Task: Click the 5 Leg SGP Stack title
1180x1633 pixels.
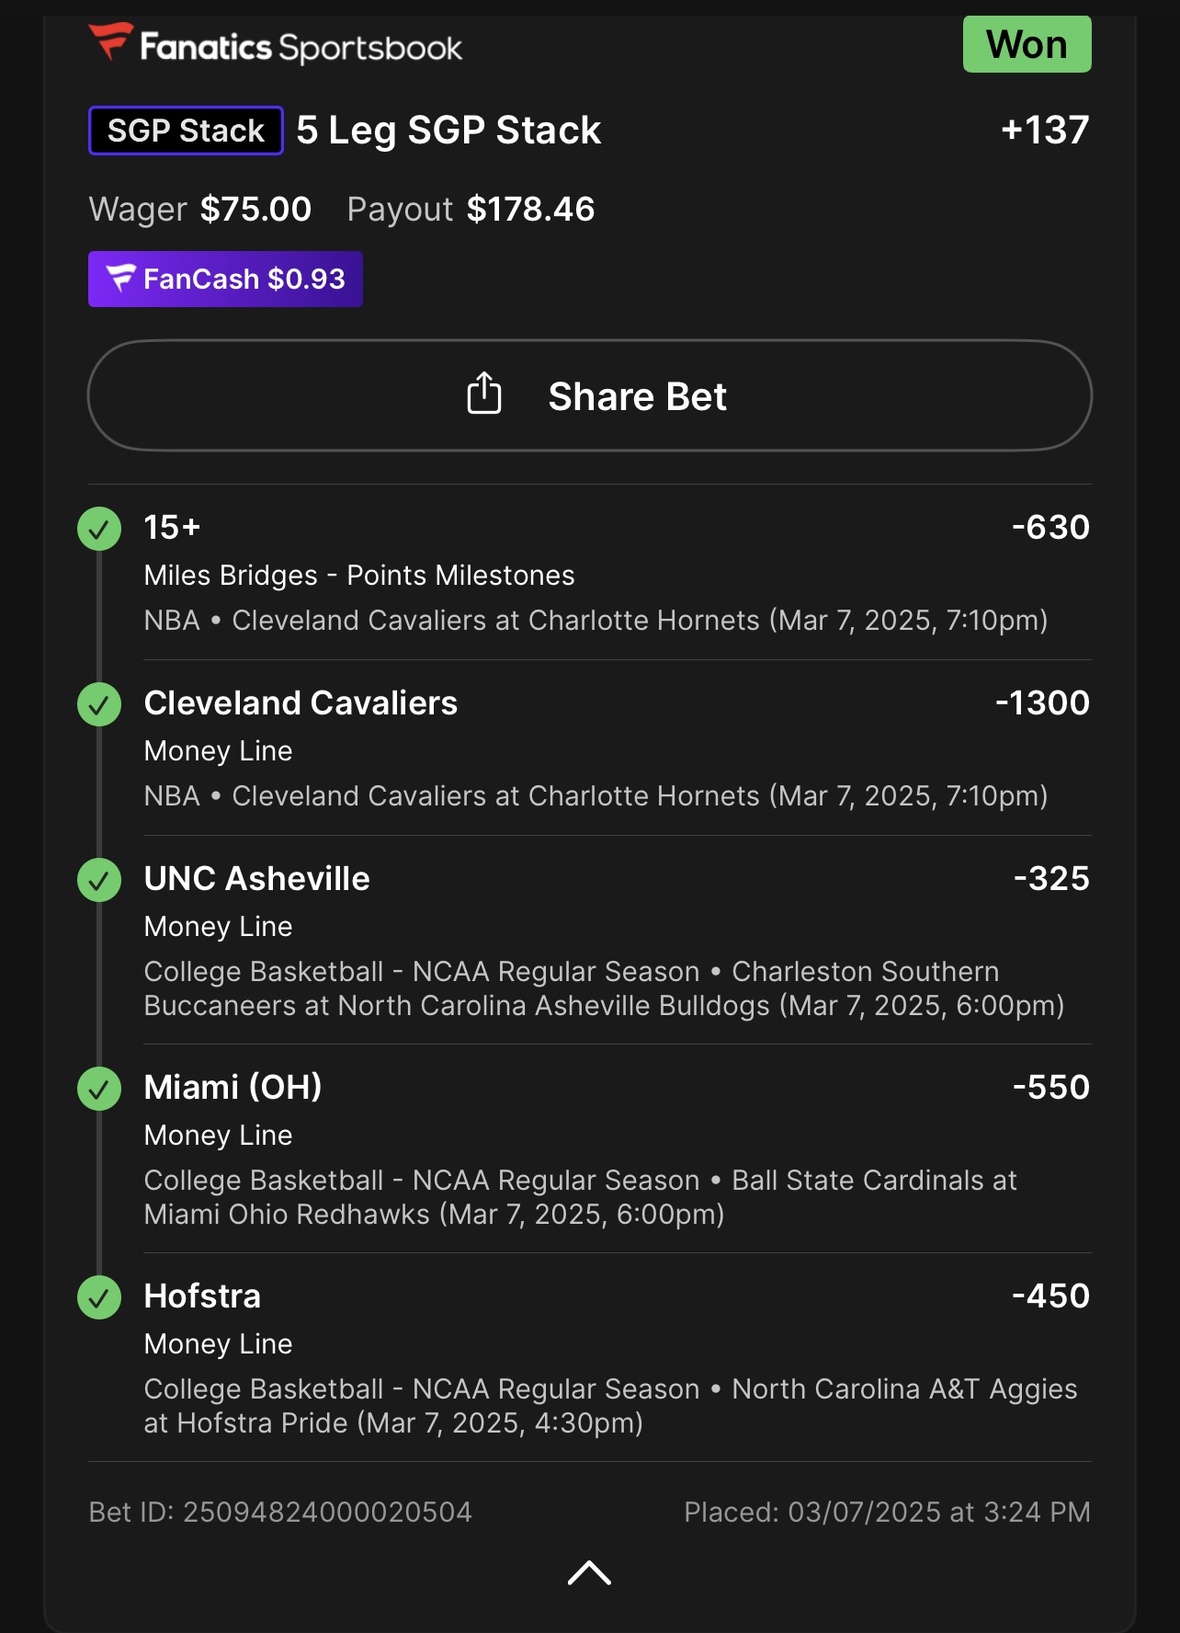Action: coord(448,131)
